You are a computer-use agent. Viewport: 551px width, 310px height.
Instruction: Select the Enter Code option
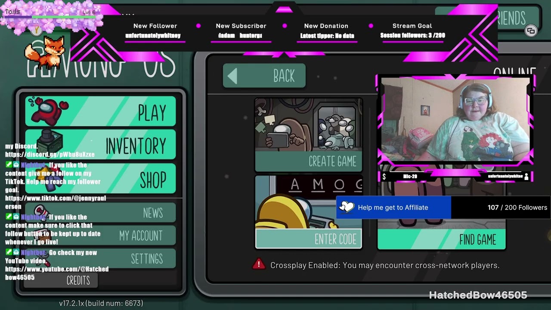[x=309, y=212]
